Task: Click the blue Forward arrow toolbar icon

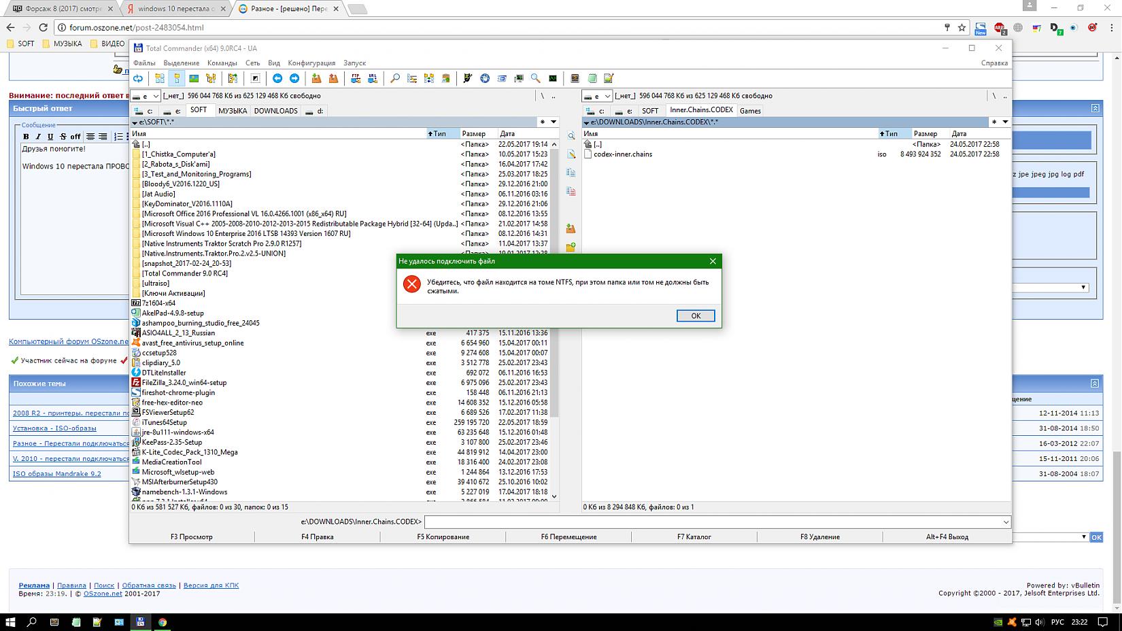Action: (x=294, y=79)
